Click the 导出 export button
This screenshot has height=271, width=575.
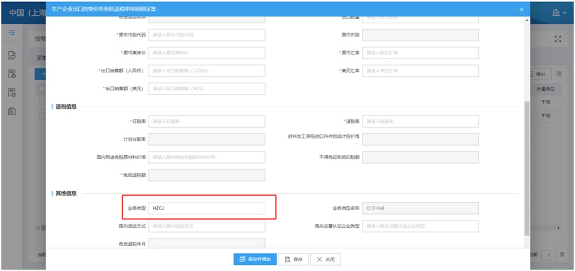point(540,74)
